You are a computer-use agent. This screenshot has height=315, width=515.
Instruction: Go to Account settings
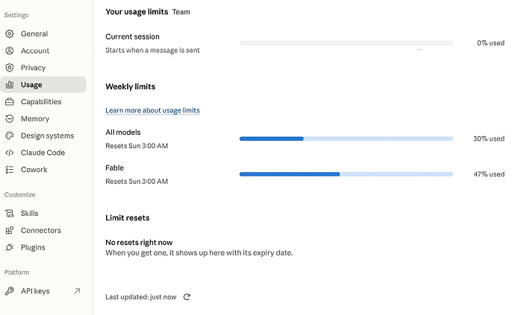click(43, 51)
